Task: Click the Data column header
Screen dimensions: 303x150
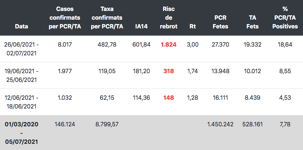Action: tap(21, 26)
